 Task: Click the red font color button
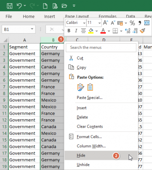point(103,31)
